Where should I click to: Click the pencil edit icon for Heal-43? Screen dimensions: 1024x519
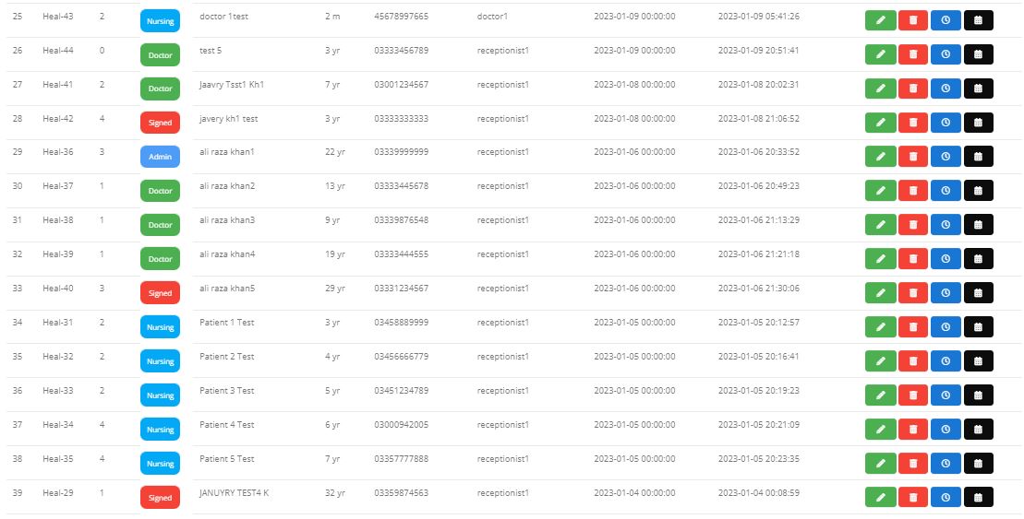880,20
